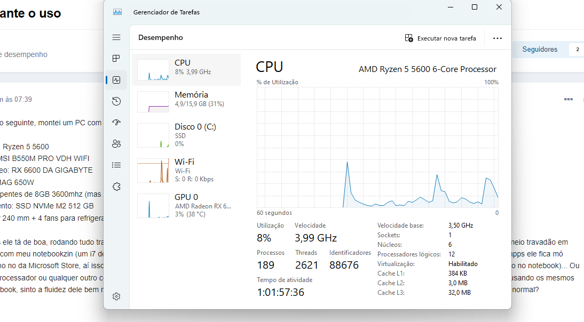Image resolution: width=584 pixels, height=322 pixels.
Task: Open the Services puzzle icon
Action: point(116,187)
